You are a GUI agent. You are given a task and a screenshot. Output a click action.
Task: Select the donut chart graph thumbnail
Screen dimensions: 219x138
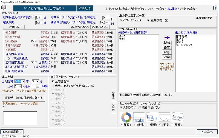point(126,117)
